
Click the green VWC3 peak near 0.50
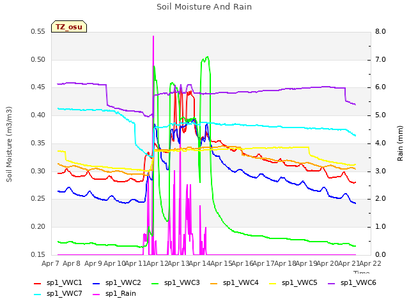(x=207, y=57)
